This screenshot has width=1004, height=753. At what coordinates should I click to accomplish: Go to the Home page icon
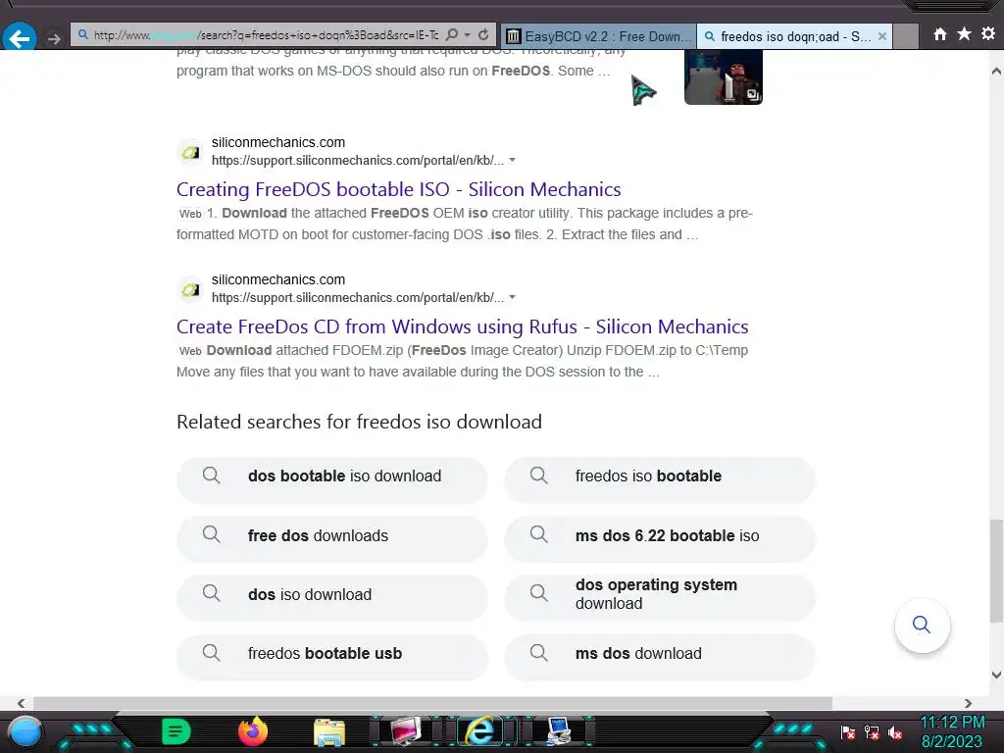point(940,34)
